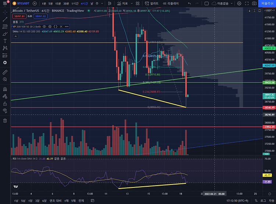Take a chart snapshot with camera icon
Image resolution: width=276 pixels, height=204 pixels.
coord(254,3)
